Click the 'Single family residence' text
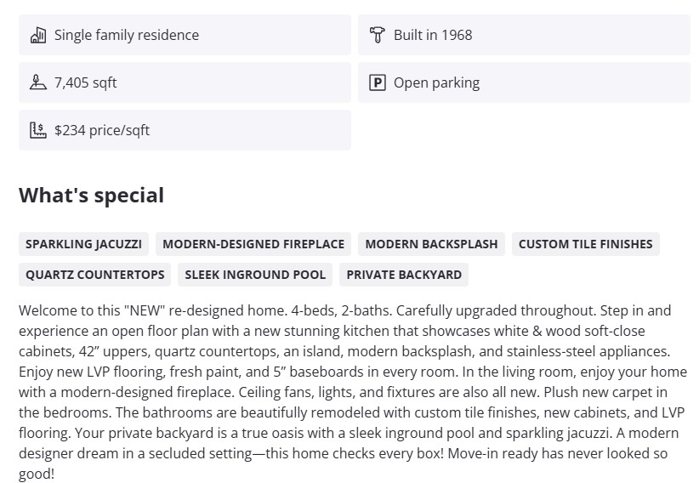Image resolution: width=699 pixels, height=483 pixels. tap(127, 35)
